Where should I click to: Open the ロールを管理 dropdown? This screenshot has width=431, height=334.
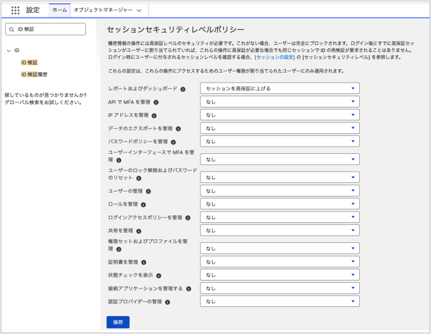pos(280,204)
